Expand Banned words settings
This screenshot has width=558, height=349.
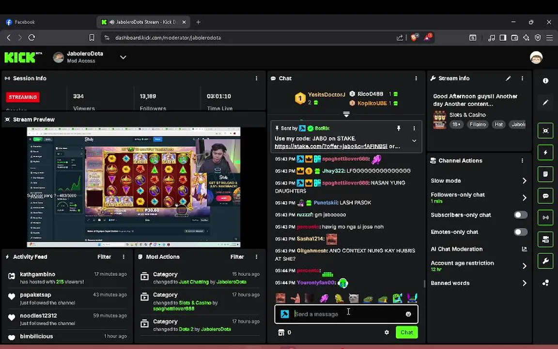(524, 283)
